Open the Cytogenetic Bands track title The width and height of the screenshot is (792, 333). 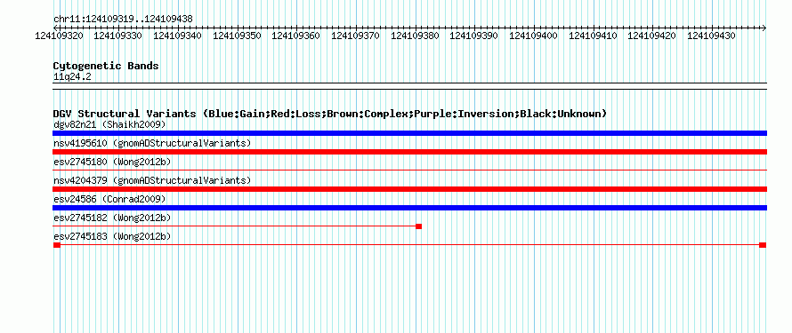[106, 66]
